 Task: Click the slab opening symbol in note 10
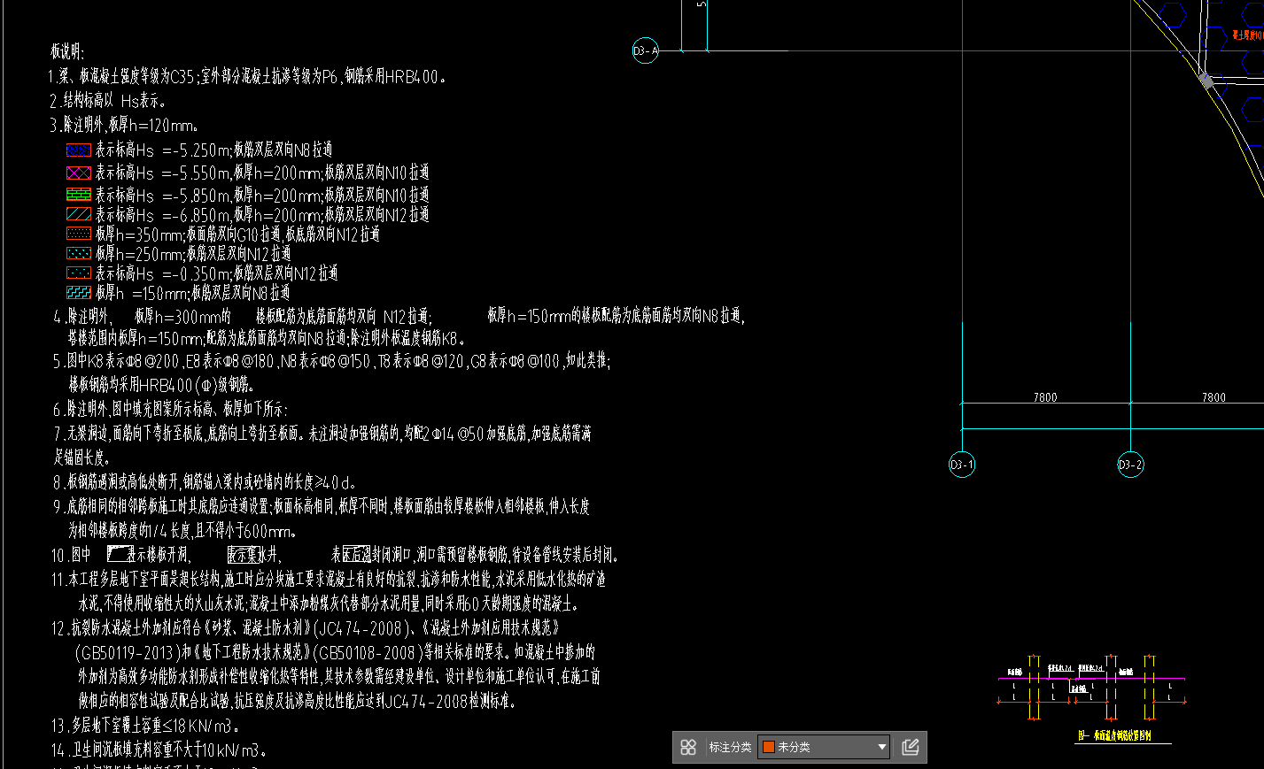[x=120, y=554]
